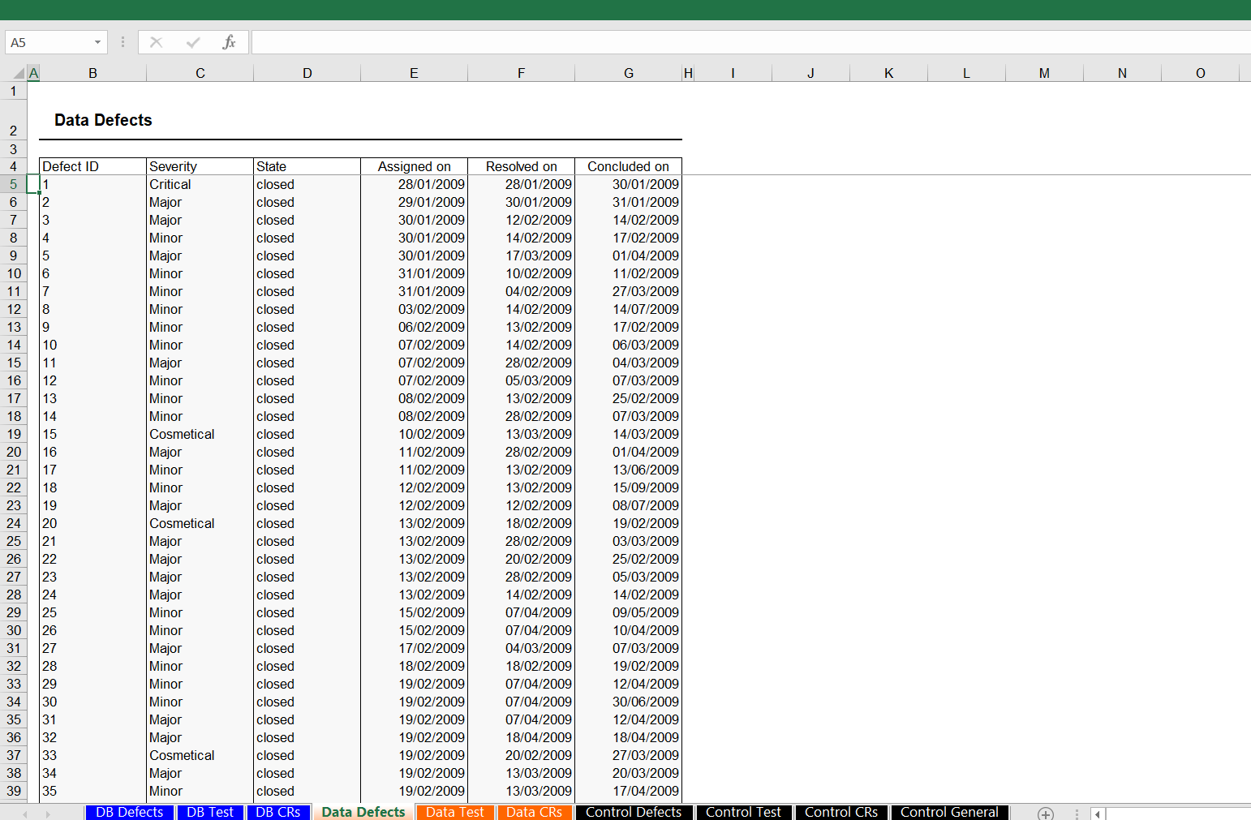The width and height of the screenshot is (1251, 820).
Task: Click previous sheet navigation arrow
Action: pos(24,814)
